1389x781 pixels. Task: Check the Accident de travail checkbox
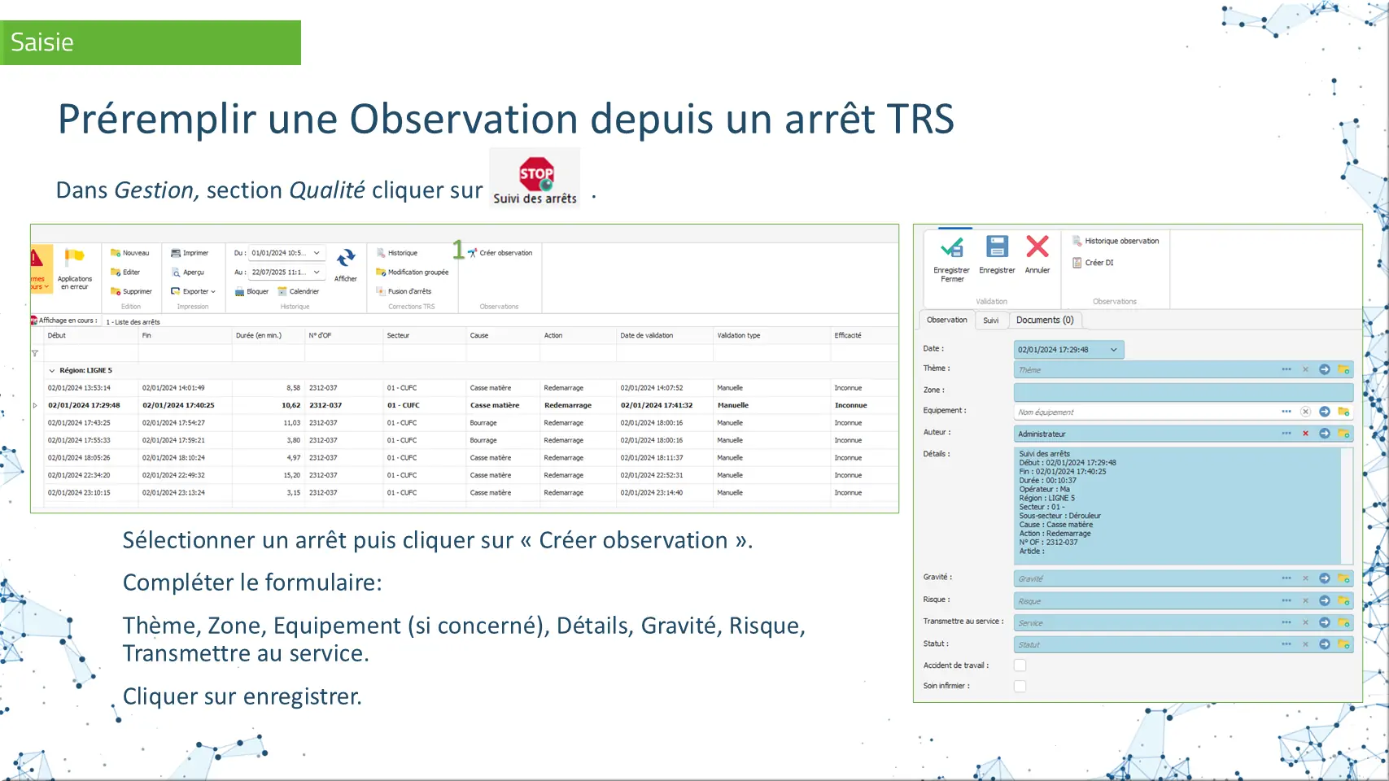(x=1020, y=665)
